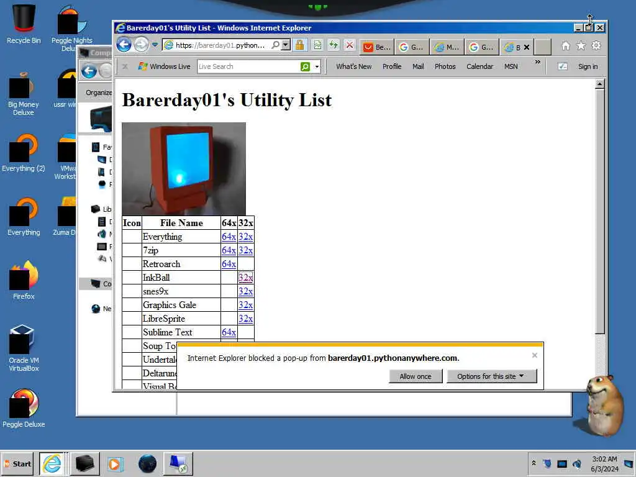Refresh the page with green arrows
Viewport: 636px width, 477px height.
(x=334, y=45)
